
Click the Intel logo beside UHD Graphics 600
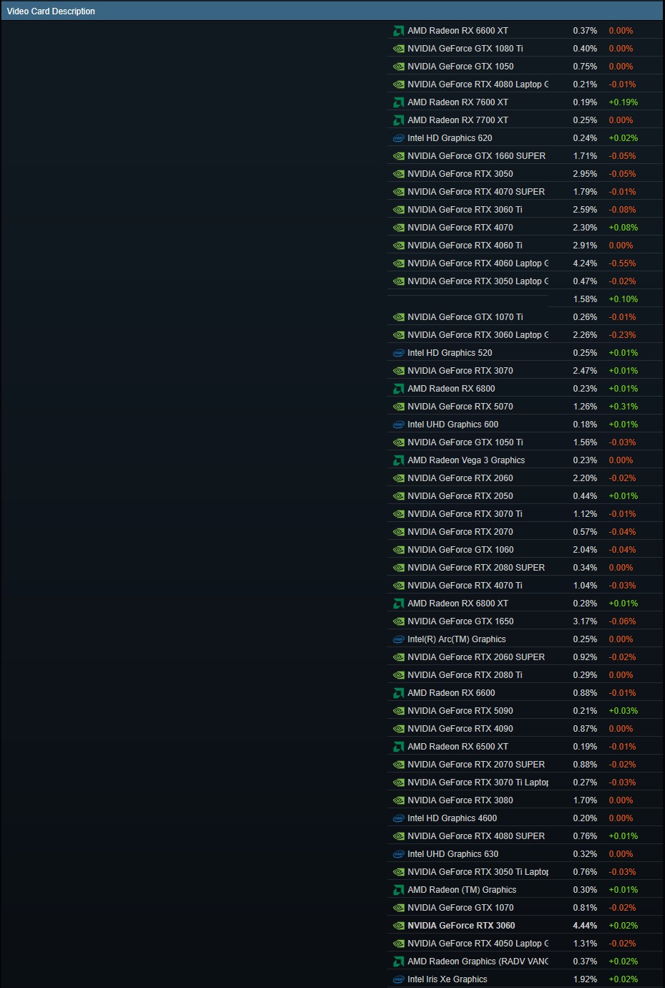point(399,425)
